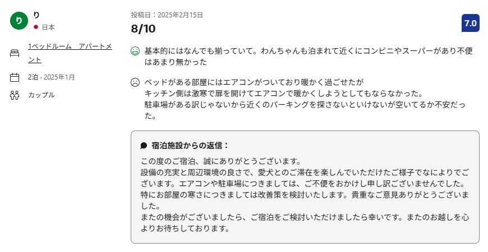Screen dimensions: 488x252
Task: Click the 日本 country label
Action: pyautogui.click(x=48, y=27)
